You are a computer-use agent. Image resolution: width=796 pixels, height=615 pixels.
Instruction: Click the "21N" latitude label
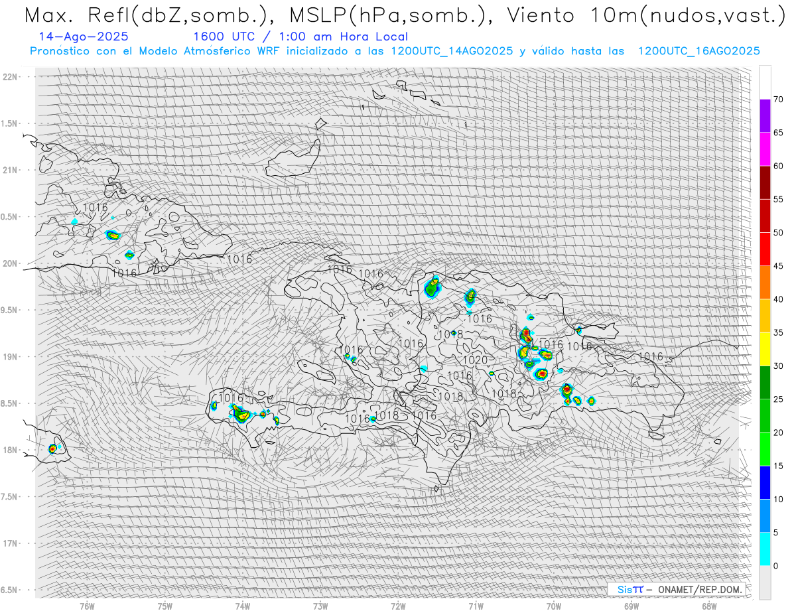[x=11, y=170]
